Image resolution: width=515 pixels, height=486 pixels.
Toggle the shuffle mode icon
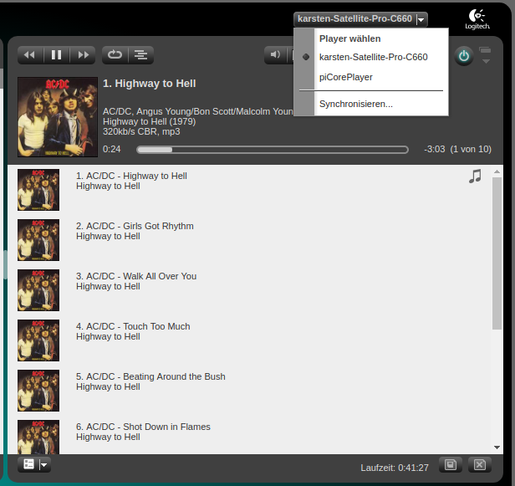[141, 55]
